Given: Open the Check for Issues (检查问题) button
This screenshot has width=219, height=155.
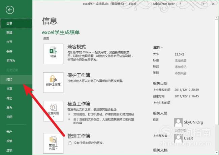Looking at the screenshot, I should 53,111.
